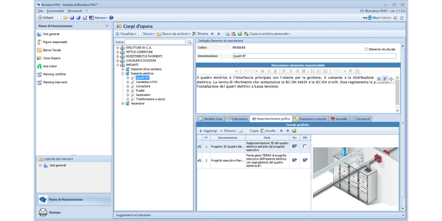Enable MM checkbox for Progetto 3D Quadro row
Viewport: 442px width, 221px height.
tap(305, 147)
